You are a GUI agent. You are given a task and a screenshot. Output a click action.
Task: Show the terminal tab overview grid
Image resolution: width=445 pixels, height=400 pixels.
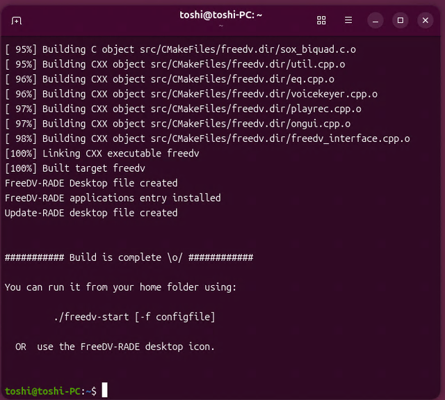[321, 20]
